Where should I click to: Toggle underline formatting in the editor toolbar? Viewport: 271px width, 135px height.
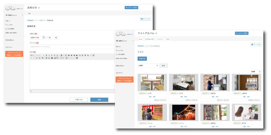[52, 55]
